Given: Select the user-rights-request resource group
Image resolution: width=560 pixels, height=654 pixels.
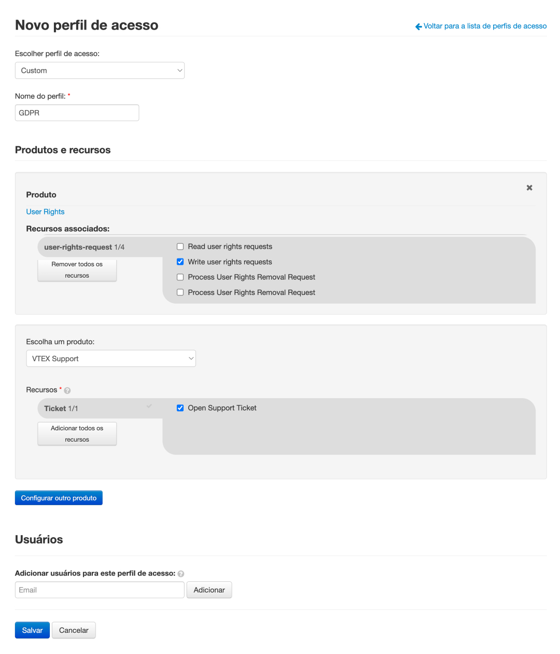Looking at the screenshot, I should pyautogui.click(x=84, y=247).
